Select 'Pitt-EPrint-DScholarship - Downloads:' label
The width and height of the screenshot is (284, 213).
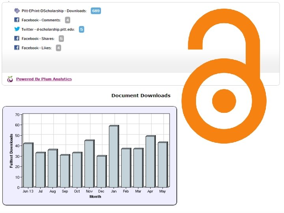[54, 11]
